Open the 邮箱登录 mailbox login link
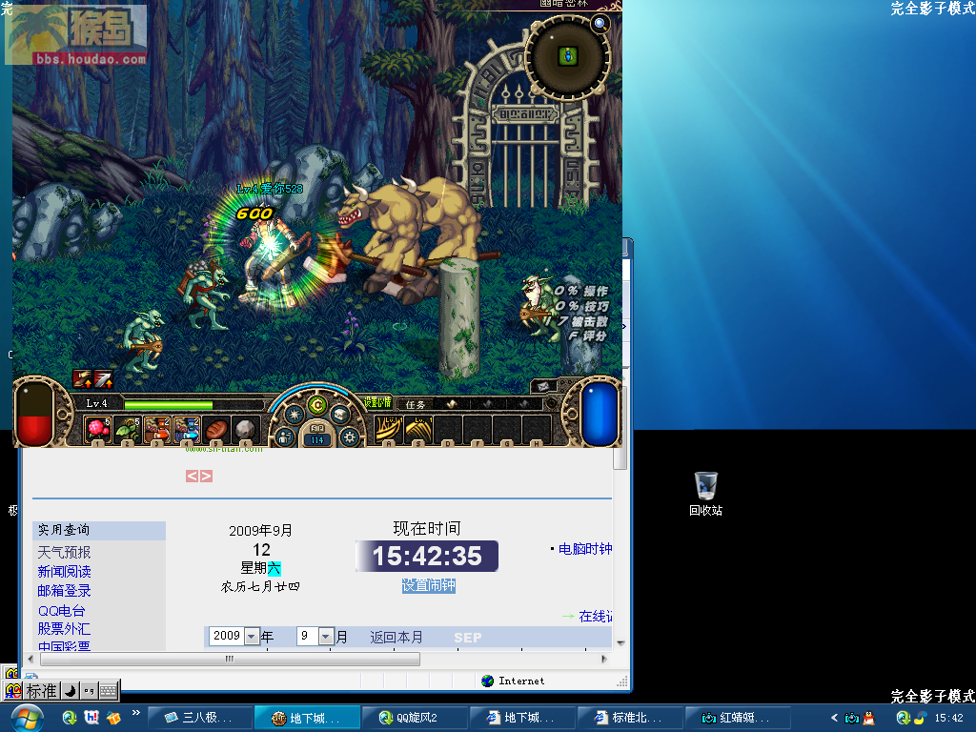 (x=64, y=591)
